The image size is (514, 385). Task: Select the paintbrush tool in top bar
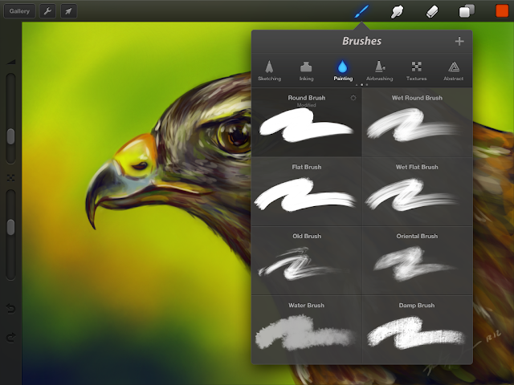tap(361, 11)
